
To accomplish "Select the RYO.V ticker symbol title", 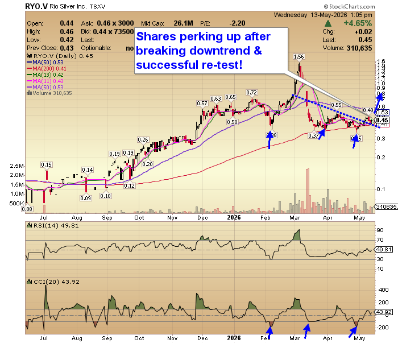I will click(x=36, y=6).
